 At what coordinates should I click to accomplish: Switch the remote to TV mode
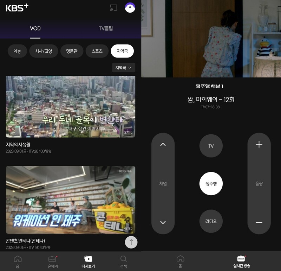(x=211, y=146)
